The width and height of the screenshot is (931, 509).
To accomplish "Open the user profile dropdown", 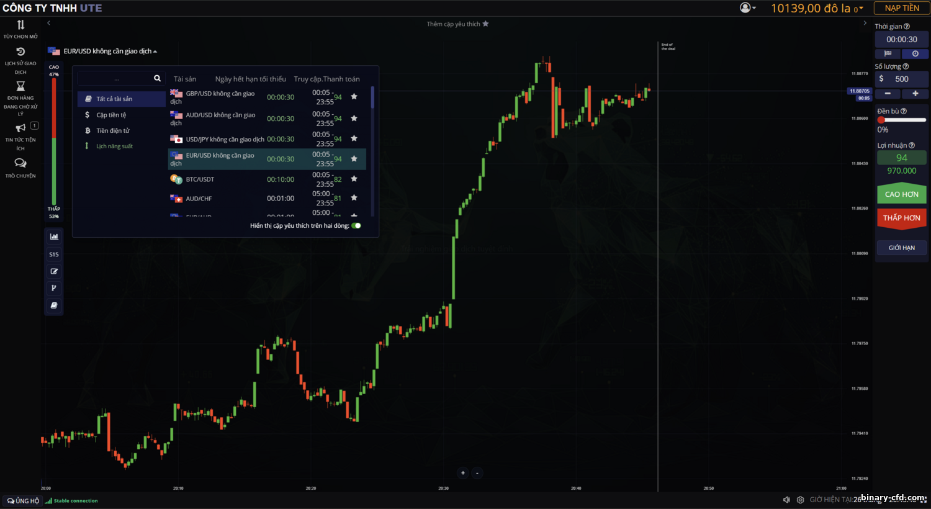I will [747, 8].
